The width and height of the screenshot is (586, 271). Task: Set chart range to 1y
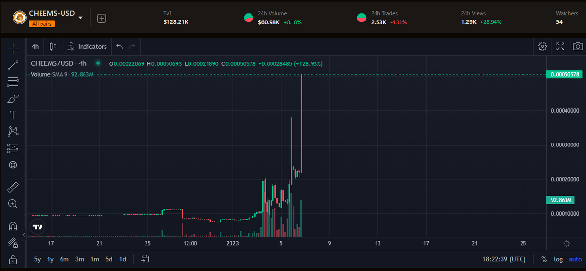click(x=50, y=259)
